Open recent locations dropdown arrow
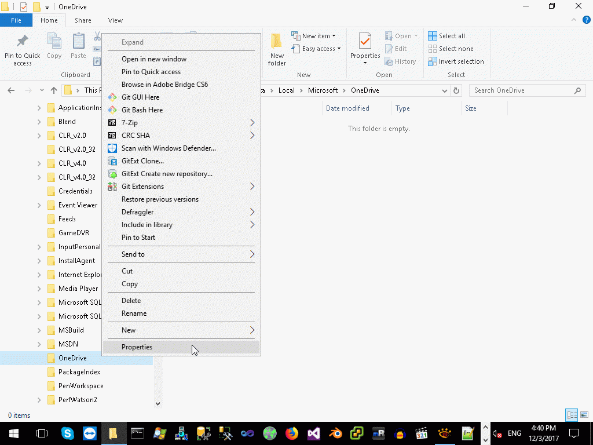Image resolution: width=593 pixels, height=445 pixels. [42, 90]
